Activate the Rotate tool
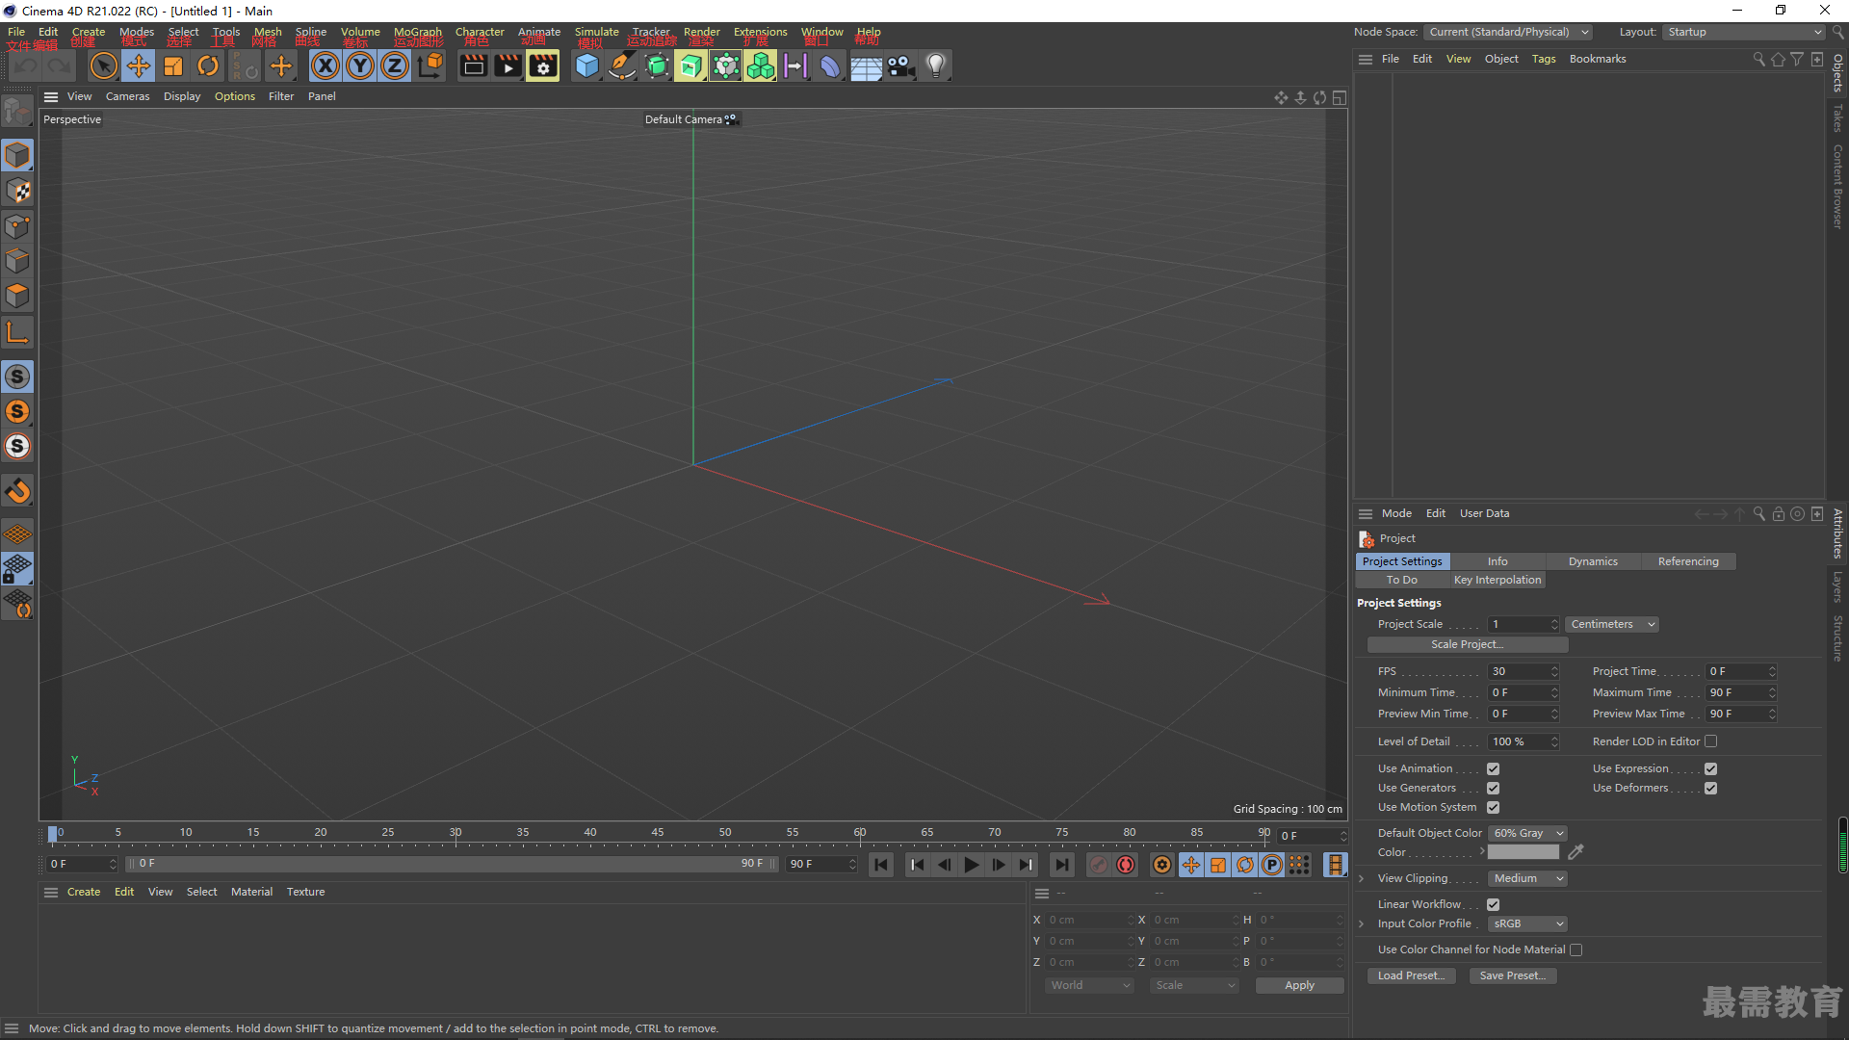 click(208, 66)
